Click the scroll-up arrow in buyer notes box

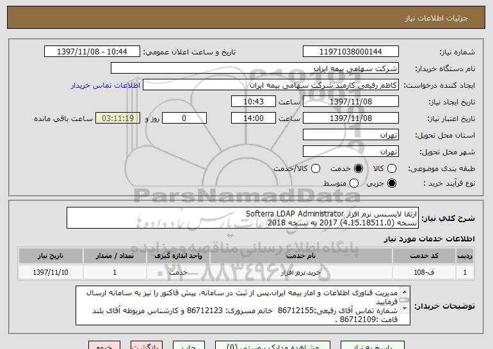coord(405,291)
